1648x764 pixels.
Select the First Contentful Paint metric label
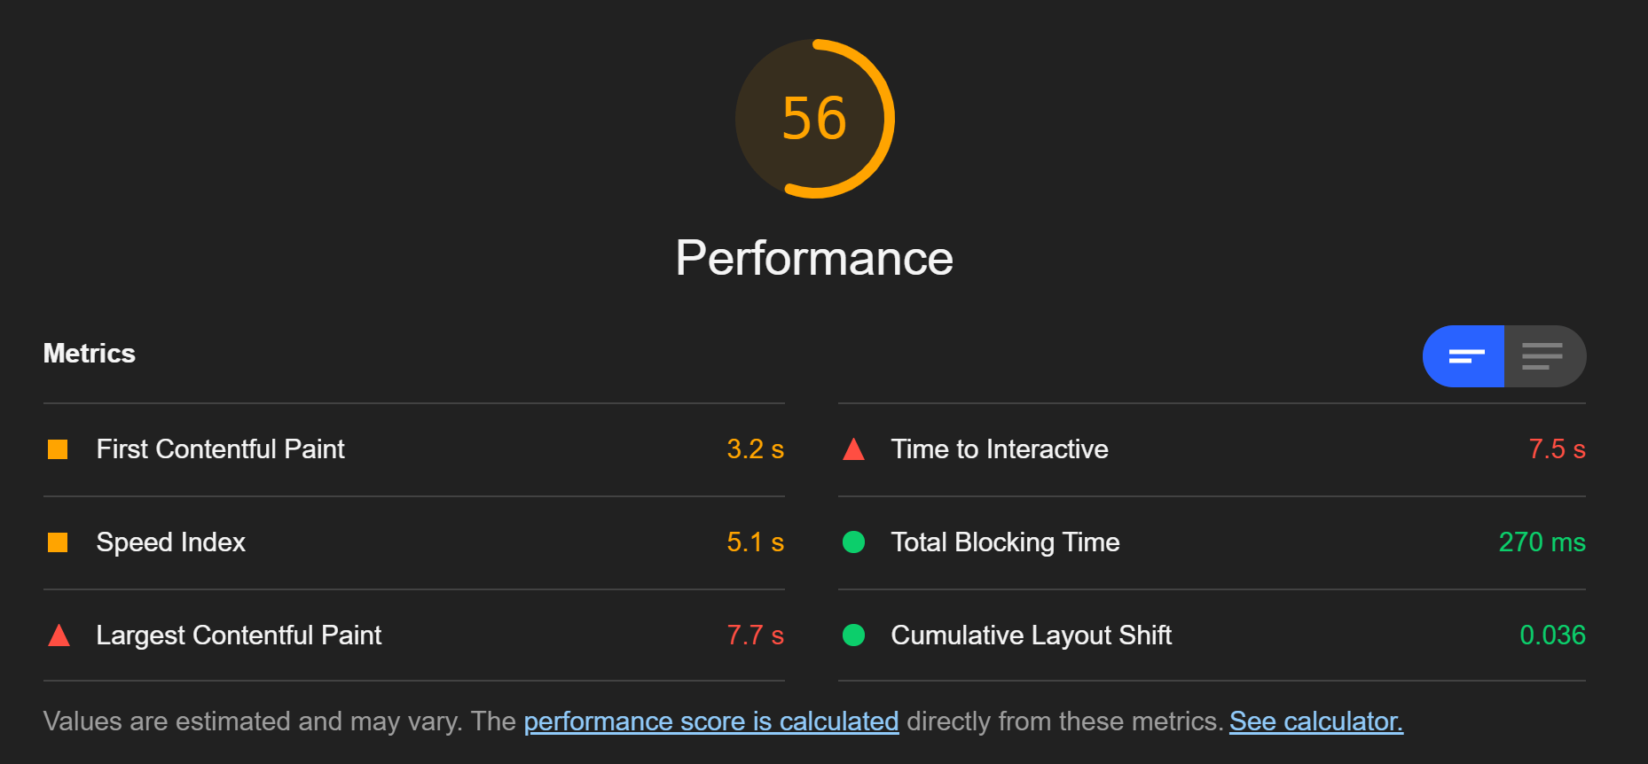coord(220,449)
